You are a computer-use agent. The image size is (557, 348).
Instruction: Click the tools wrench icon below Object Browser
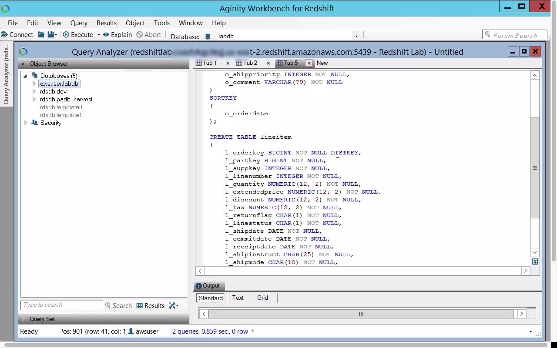[x=172, y=305]
